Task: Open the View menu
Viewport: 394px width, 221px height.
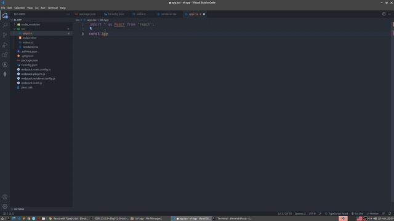Action: tap(30, 8)
